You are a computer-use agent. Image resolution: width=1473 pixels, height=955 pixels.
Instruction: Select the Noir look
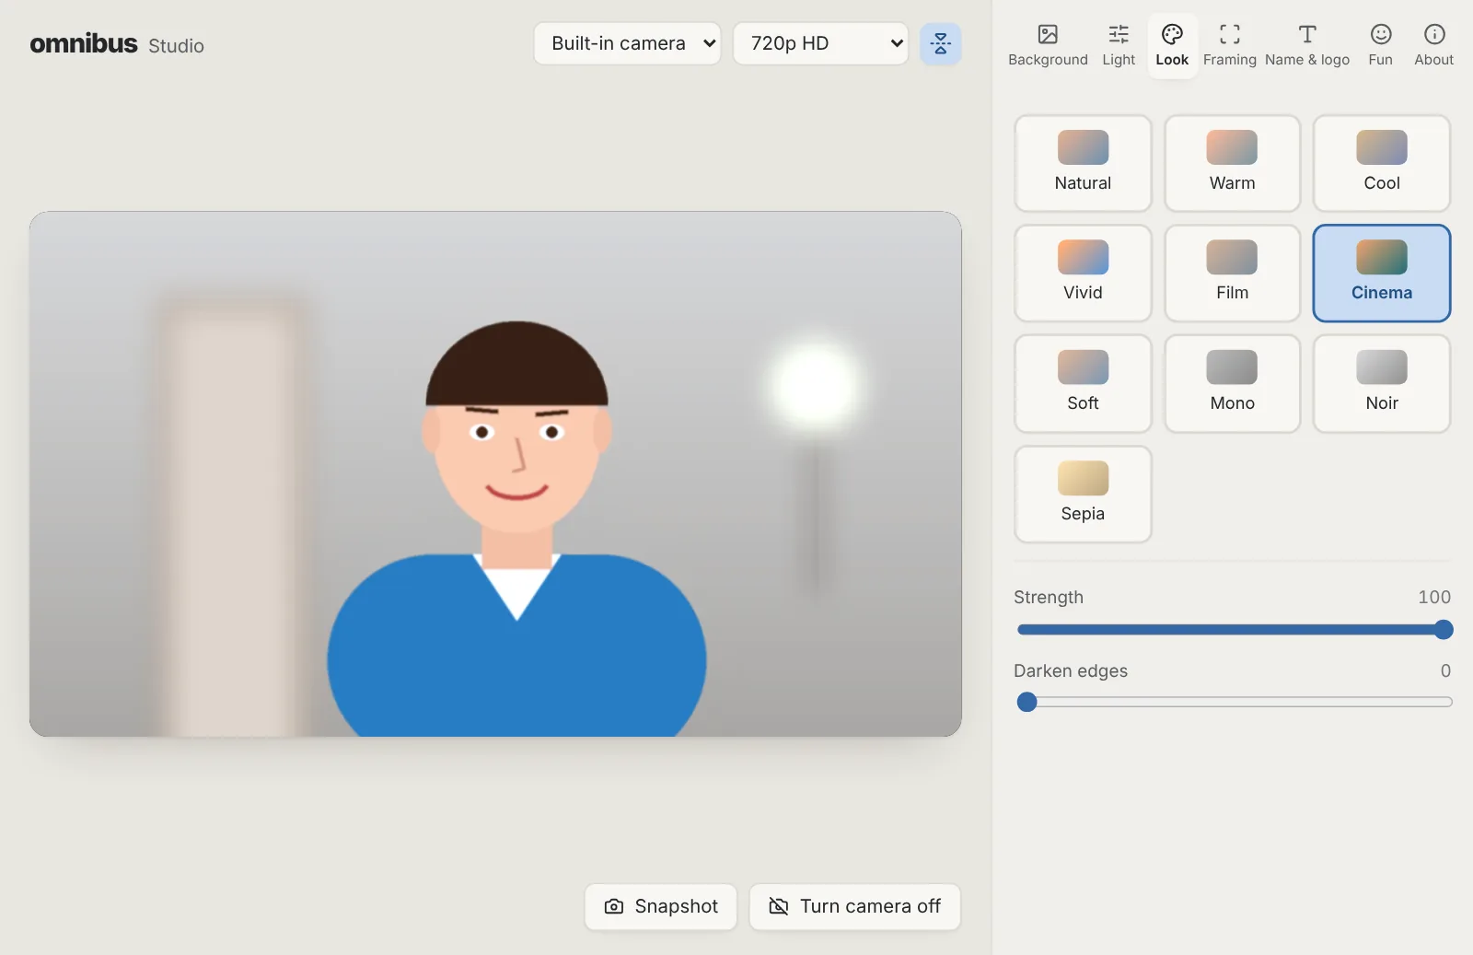tap(1381, 384)
